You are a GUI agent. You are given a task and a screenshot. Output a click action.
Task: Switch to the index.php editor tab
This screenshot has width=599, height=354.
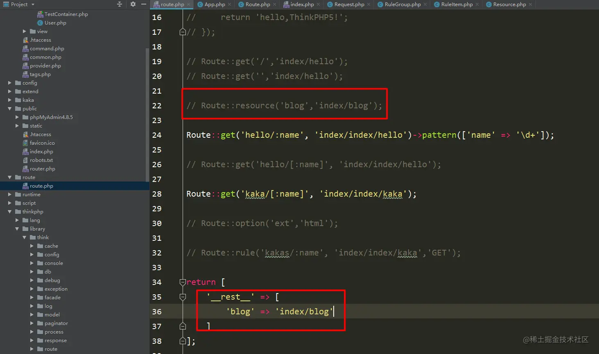click(x=302, y=4)
